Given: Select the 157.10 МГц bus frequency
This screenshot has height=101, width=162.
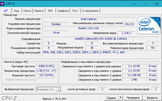Looking at the screenshot, I should coord(47,75).
